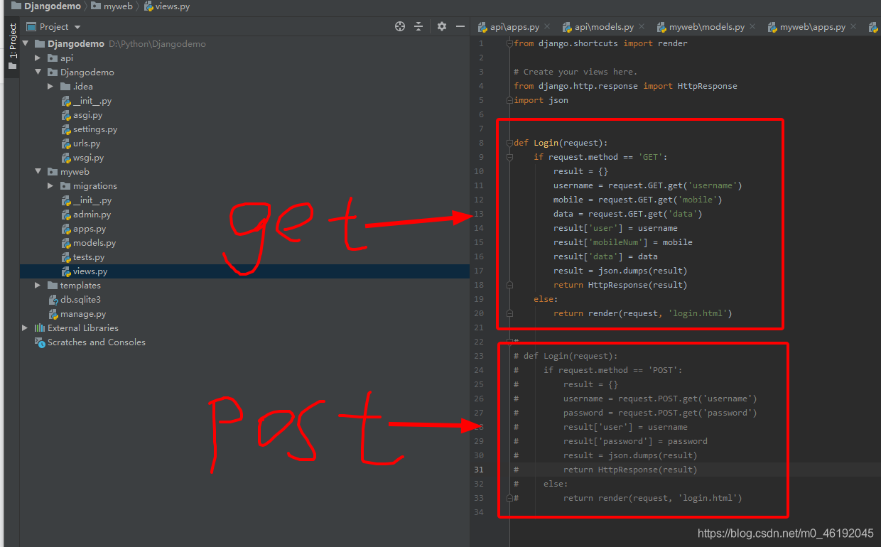Click the line 'result = json.dumps(result)' at line 17
Image resolution: width=881 pixels, height=547 pixels.
[620, 271]
